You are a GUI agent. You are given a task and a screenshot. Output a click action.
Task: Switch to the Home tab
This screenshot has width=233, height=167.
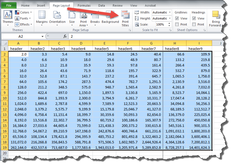(25, 5)
